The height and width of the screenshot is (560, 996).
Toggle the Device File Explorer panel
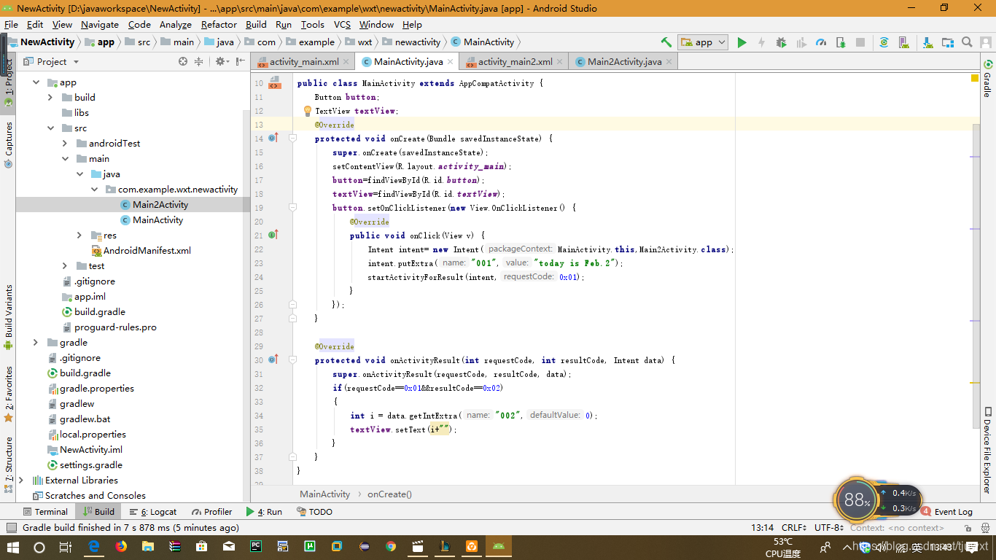987,451
